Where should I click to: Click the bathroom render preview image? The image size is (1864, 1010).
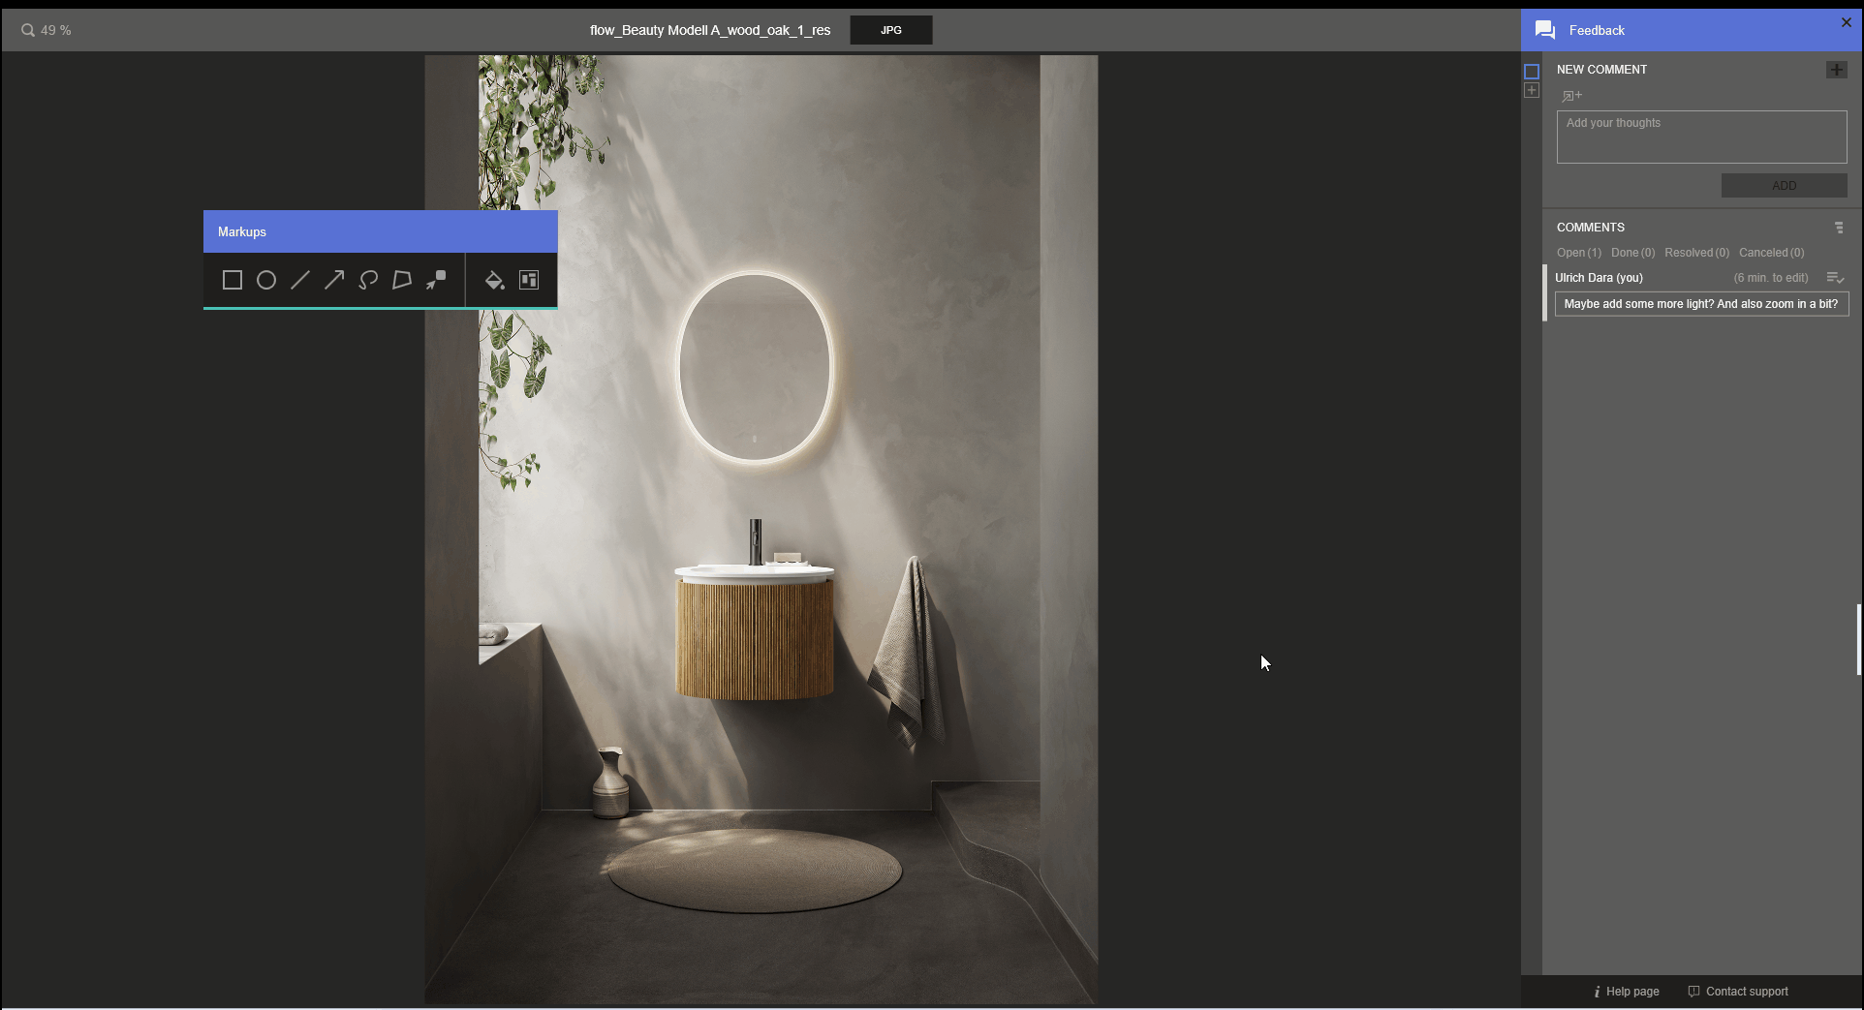tap(761, 529)
